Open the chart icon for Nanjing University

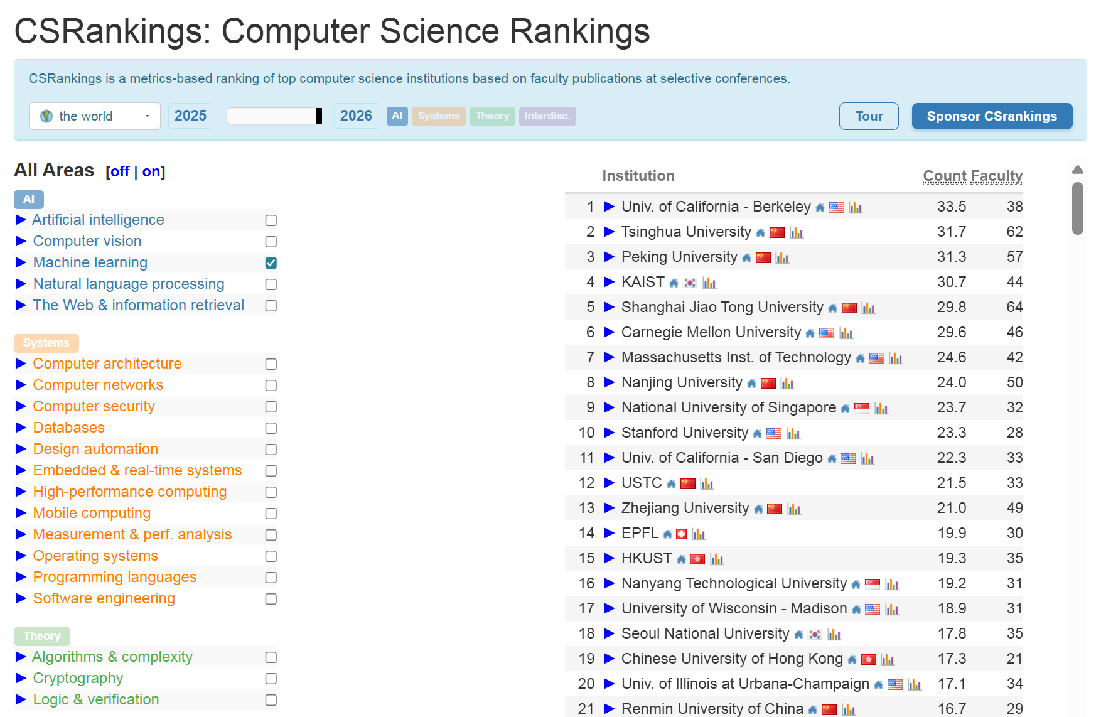pyautogui.click(x=787, y=384)
